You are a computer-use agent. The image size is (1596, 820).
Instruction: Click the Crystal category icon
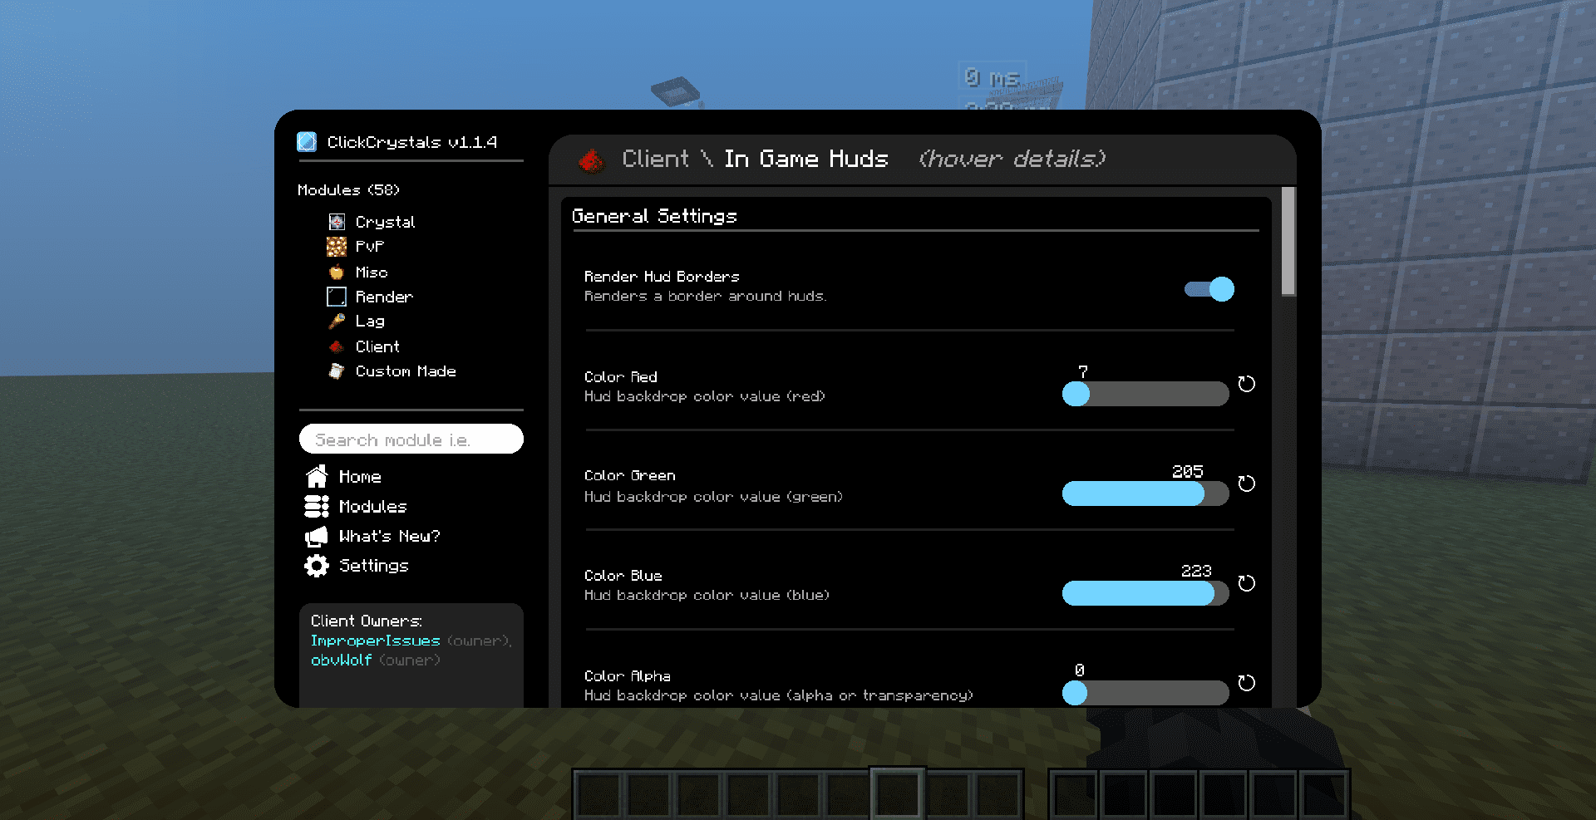coord(337,222)
